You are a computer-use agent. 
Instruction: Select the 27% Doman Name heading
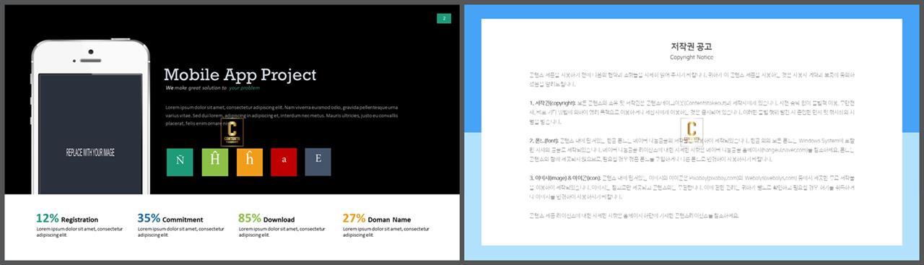click(x=377, y=219)
